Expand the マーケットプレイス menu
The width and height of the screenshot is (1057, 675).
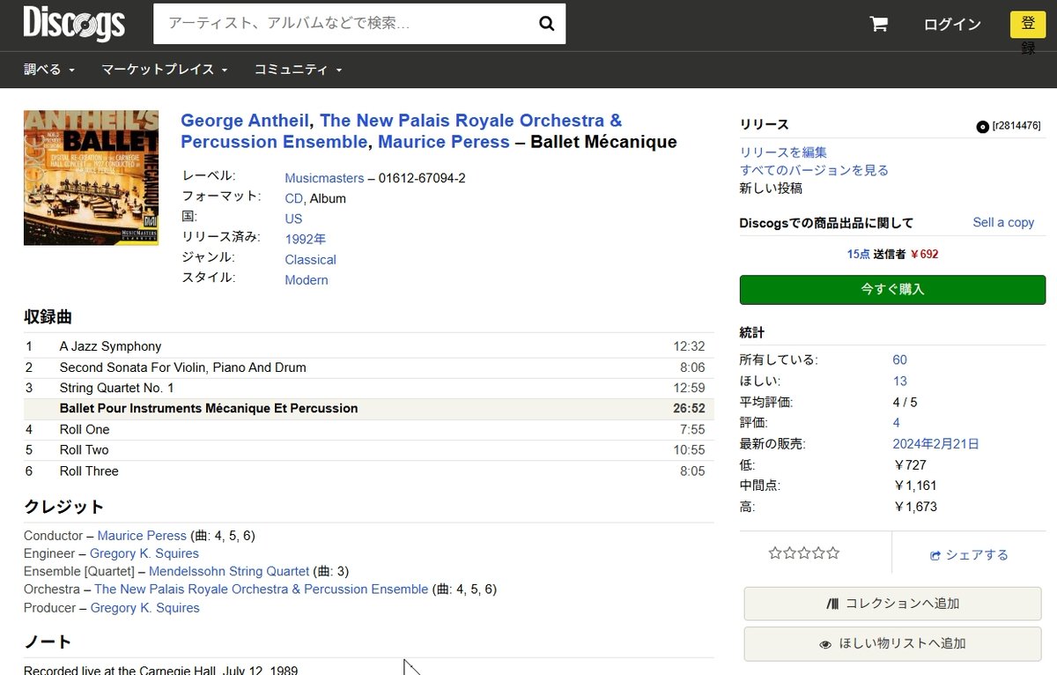(x=165, y=70)
